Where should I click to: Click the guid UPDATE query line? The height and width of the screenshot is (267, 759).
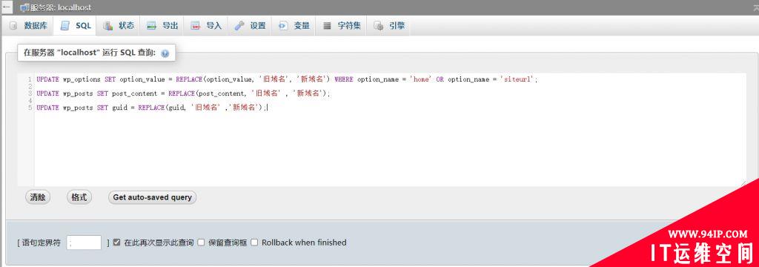pos(151,108)
